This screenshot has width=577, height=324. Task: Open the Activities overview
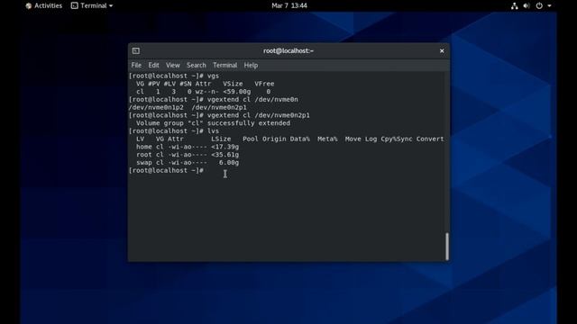pyautogui.click(x=44, y=5)
